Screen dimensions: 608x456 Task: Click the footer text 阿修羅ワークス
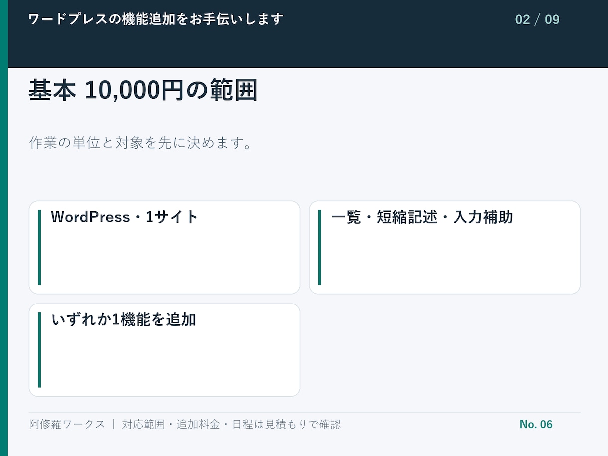(67, 424)
